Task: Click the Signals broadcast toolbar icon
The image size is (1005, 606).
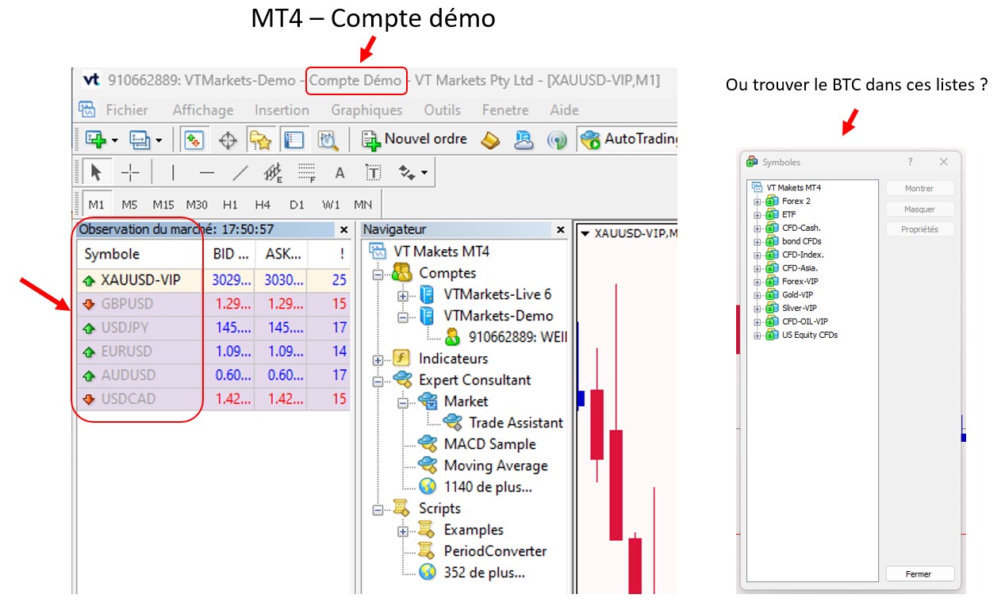Action: click(557, 140)
